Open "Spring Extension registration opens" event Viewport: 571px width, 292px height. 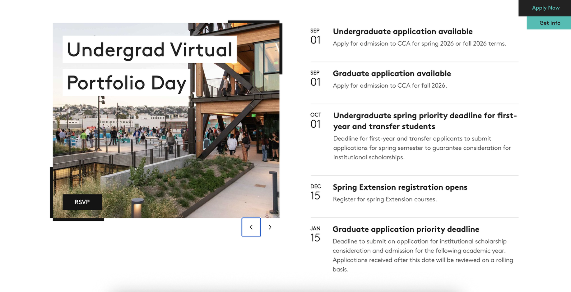pyautogui.click(x=400, y=187)
